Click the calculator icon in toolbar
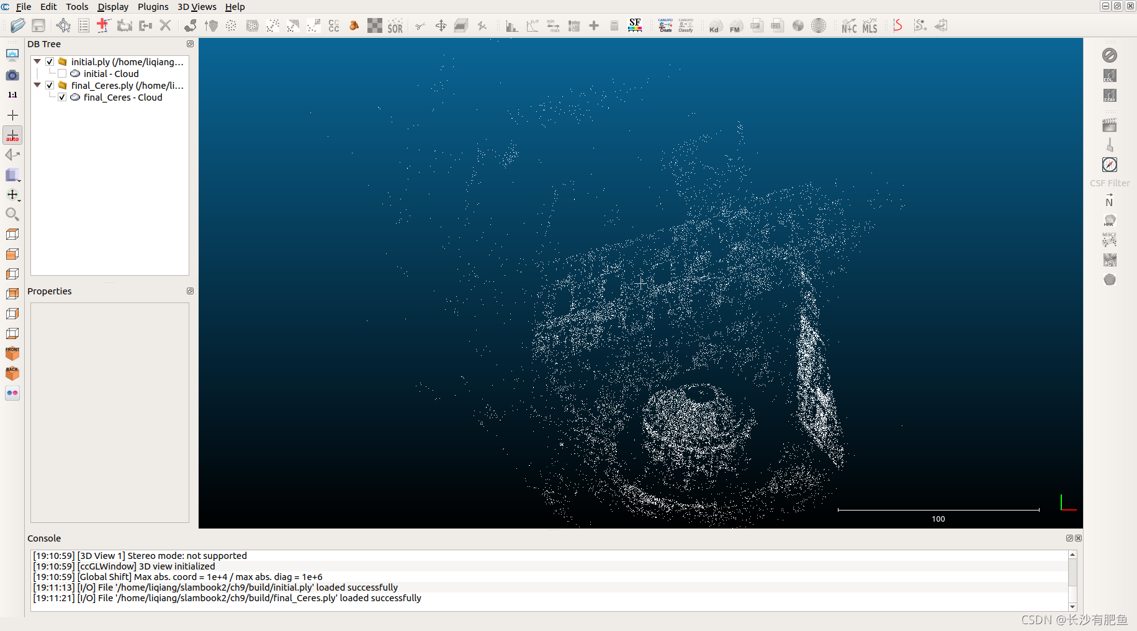 [614, 25]
